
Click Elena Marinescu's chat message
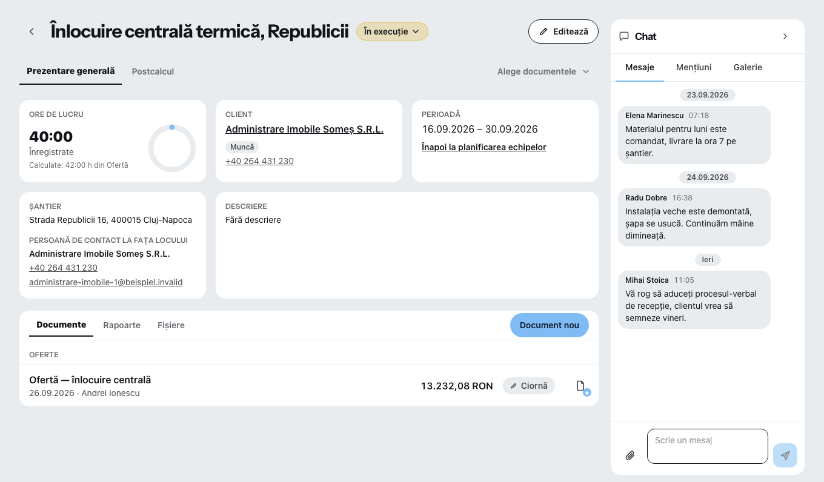click(x=694, y=135)
